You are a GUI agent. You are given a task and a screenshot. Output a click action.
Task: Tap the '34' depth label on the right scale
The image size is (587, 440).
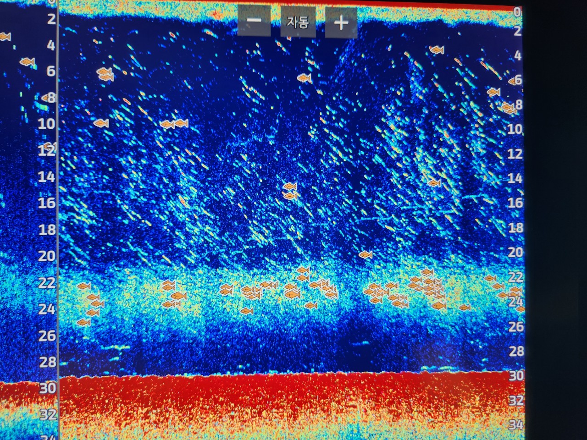pyautogui.click(x=515, y=425)
